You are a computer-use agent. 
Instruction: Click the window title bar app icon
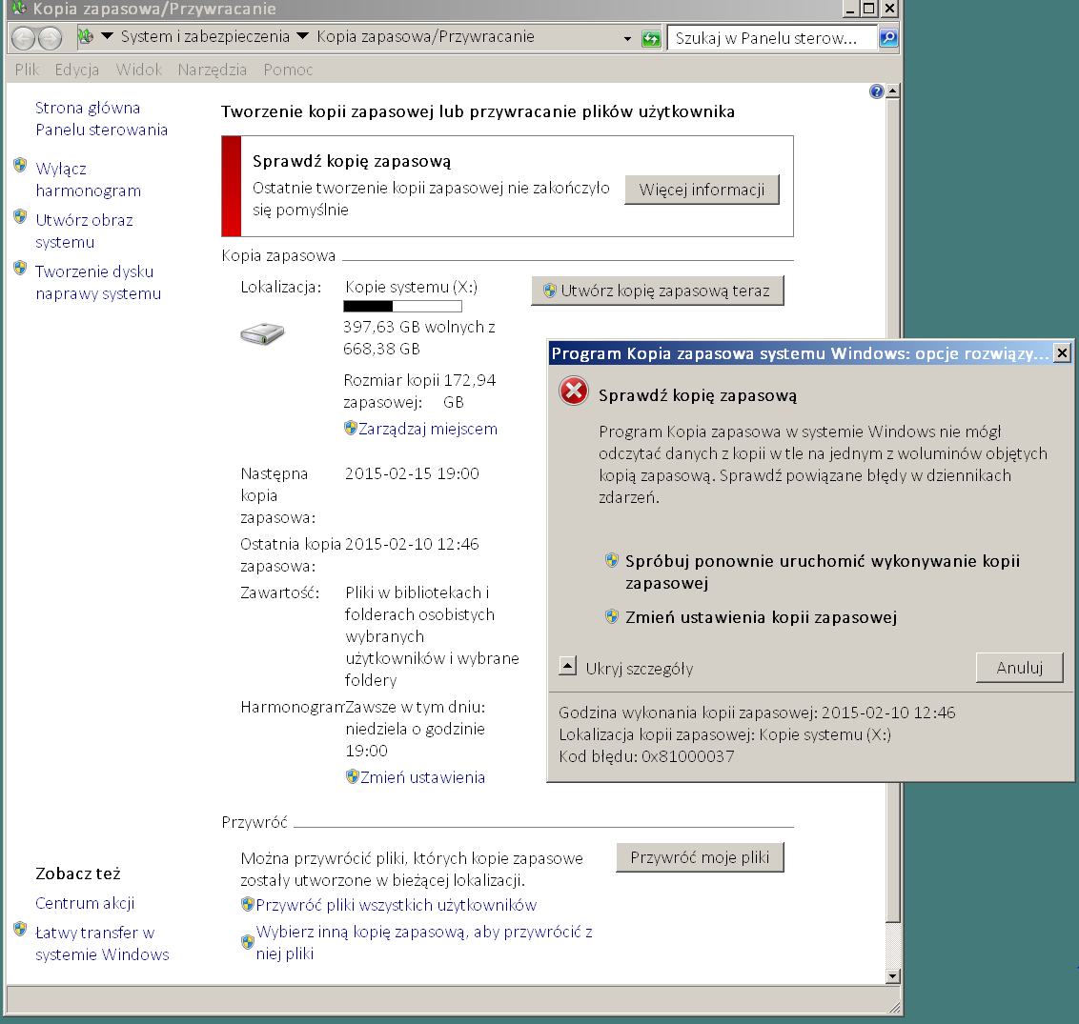pos(18,9)
